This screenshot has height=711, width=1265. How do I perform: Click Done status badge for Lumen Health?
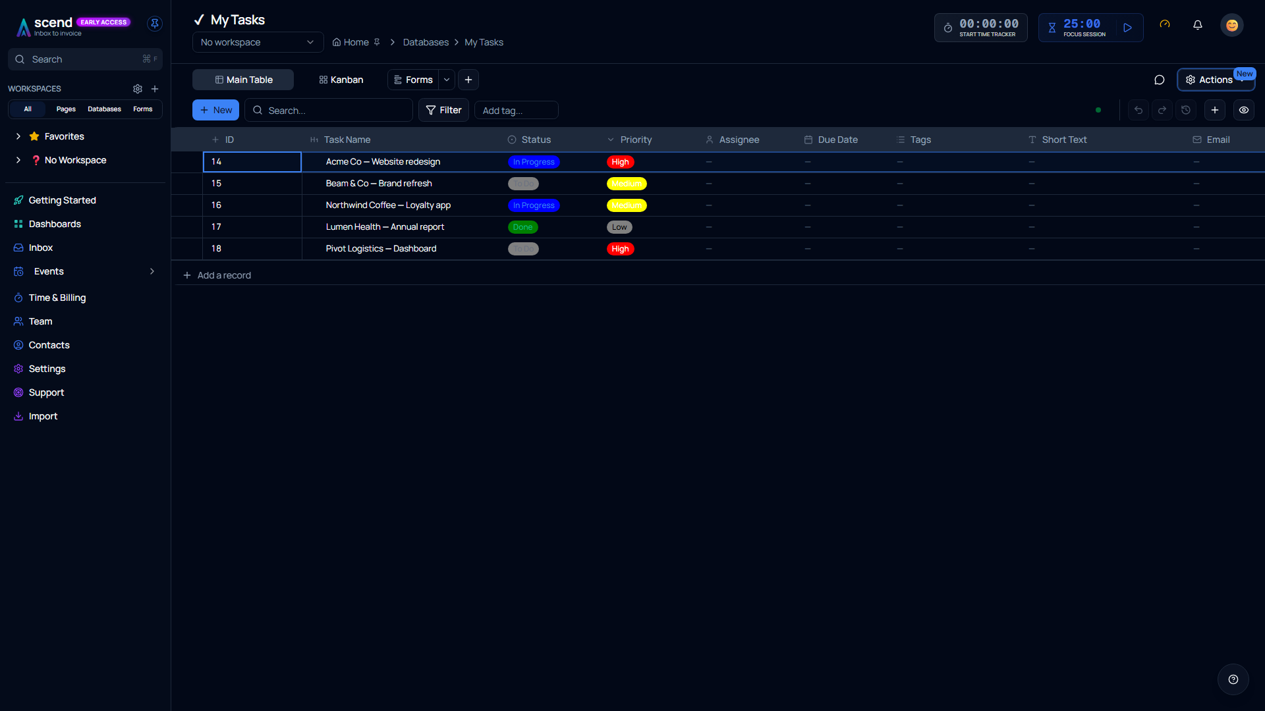pos(522,227)
